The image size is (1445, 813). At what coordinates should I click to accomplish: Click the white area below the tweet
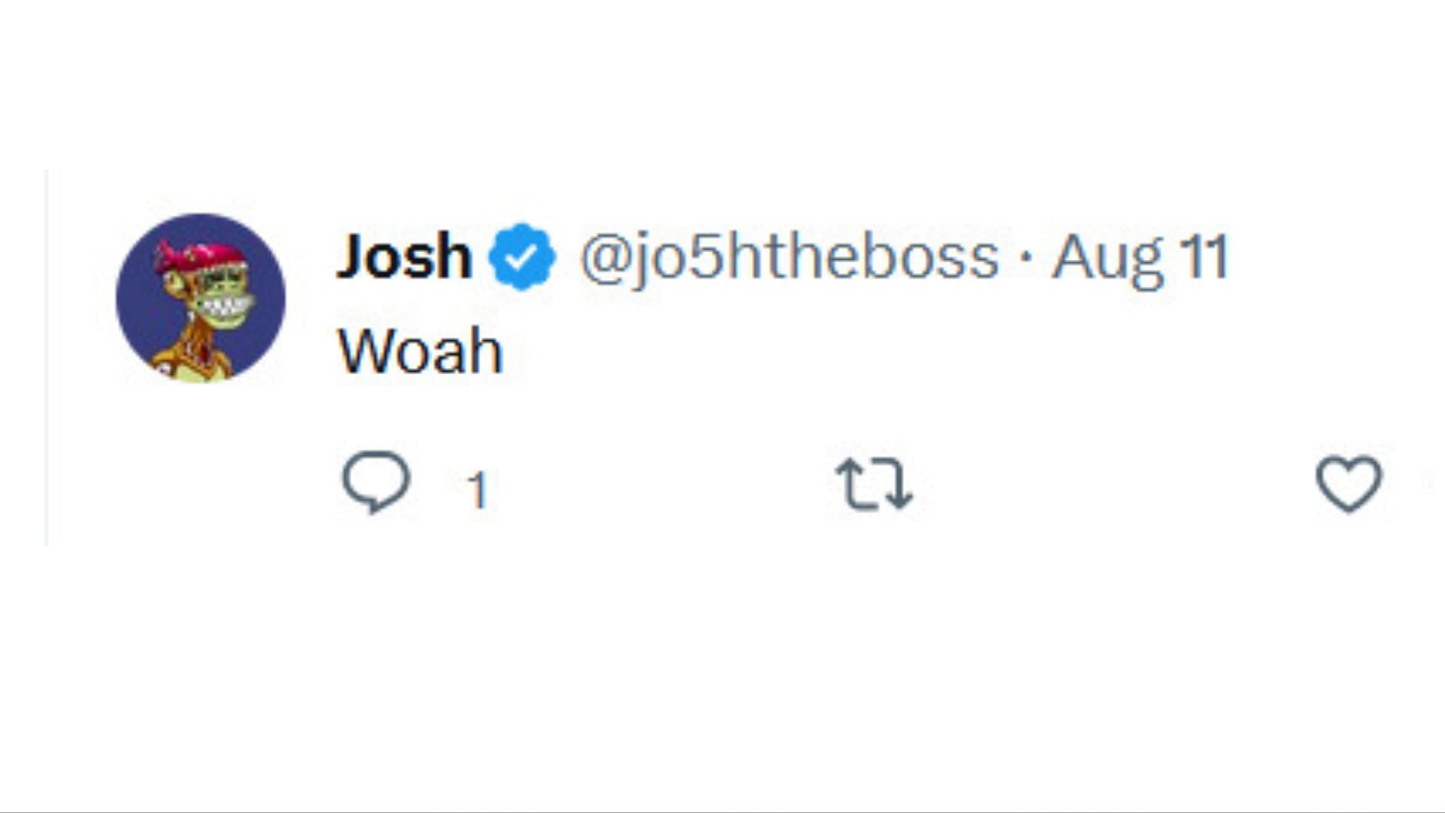(x=722, y=677)
